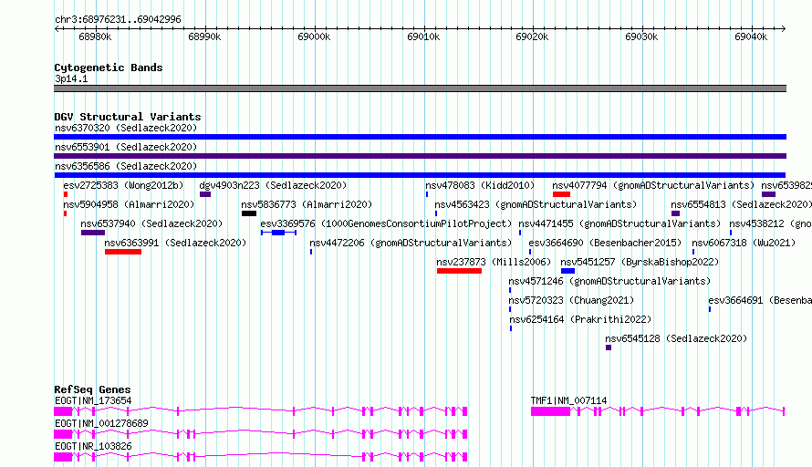Click the esv3369576 blue variant glyph

(278, 233)
